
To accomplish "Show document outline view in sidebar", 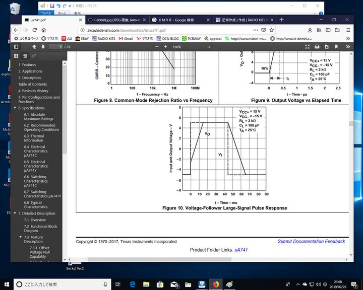I will pos(25,56).
